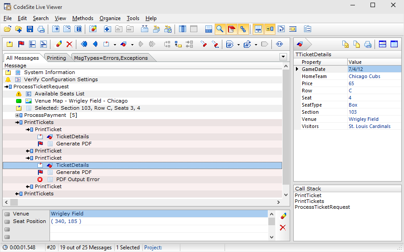
Task: Delete with the red X in message toolbar
Action: coord(69,44)
